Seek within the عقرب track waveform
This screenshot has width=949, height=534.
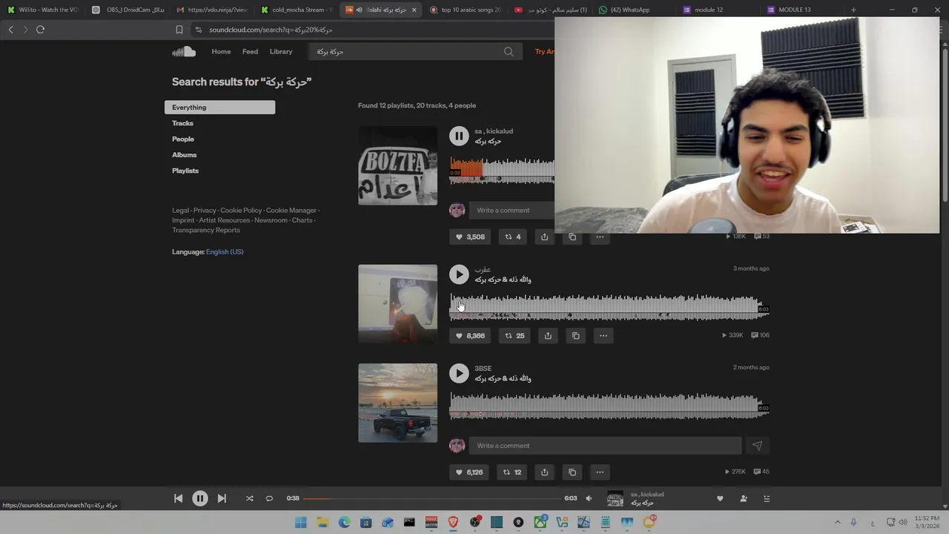(609, 308)
